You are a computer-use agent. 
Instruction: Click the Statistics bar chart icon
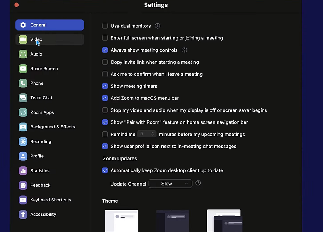[23, 171]
